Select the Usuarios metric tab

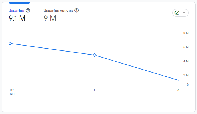coord(16,11)
